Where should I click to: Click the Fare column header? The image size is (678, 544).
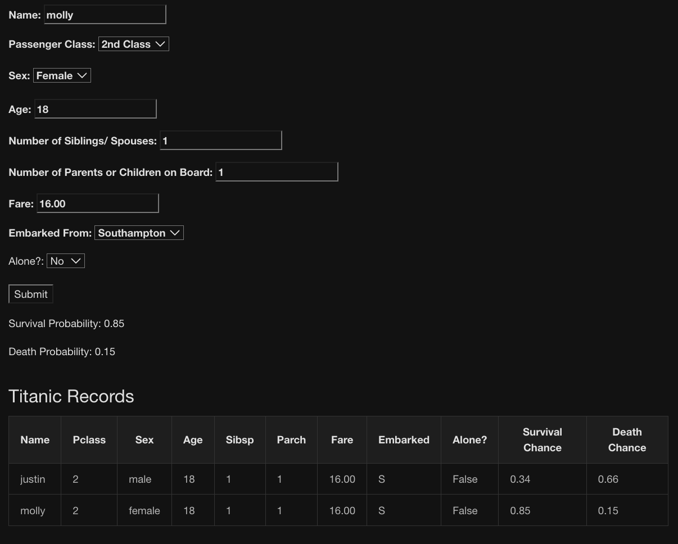[x=342, y=440]
